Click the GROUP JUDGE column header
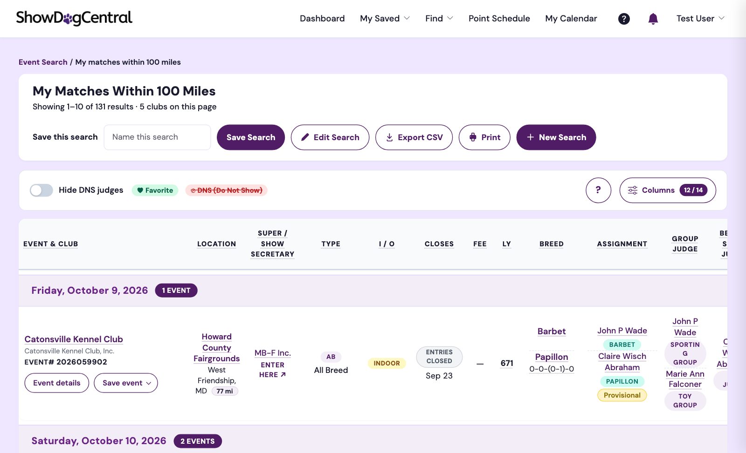The image size is (746, 453). click(x=685, y=244)
